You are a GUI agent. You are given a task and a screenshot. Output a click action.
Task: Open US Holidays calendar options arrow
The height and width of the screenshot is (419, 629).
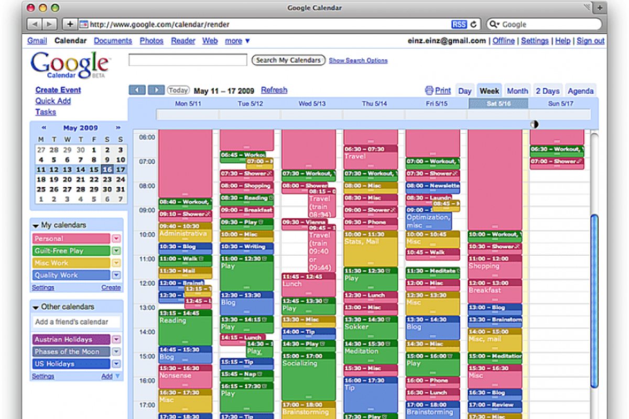pyautogui.click(x=116, y=364)
